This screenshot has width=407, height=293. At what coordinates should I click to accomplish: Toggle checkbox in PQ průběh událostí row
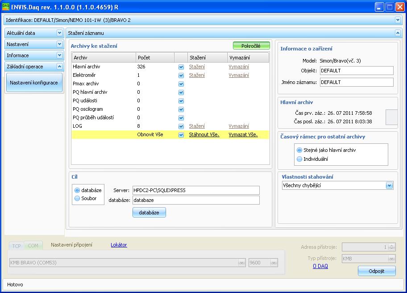click(x=181, y=118)
